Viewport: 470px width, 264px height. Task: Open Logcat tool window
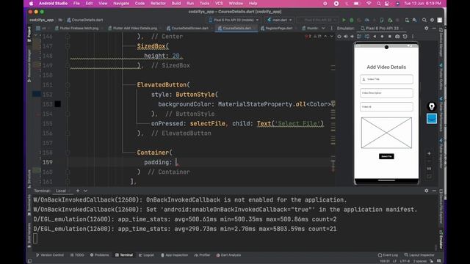(146, 255)
